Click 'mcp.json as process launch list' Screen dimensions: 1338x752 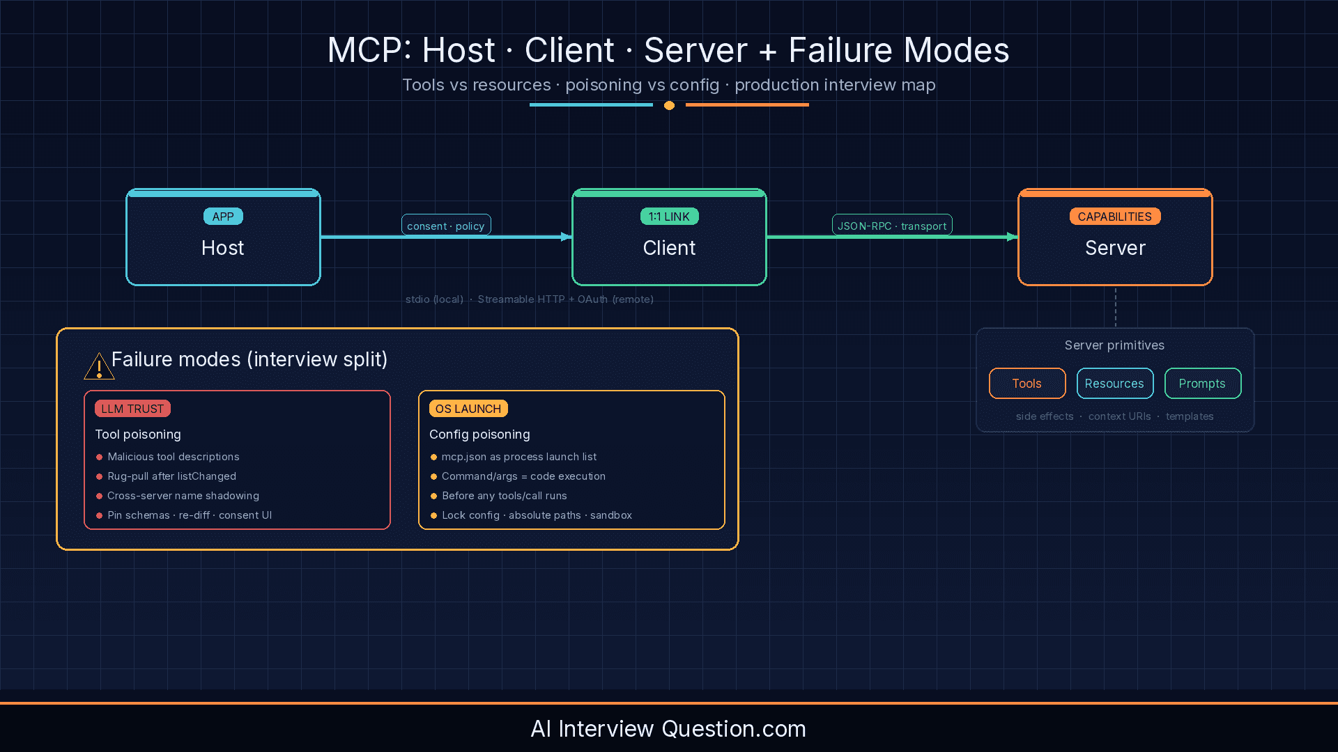point(513,457)
